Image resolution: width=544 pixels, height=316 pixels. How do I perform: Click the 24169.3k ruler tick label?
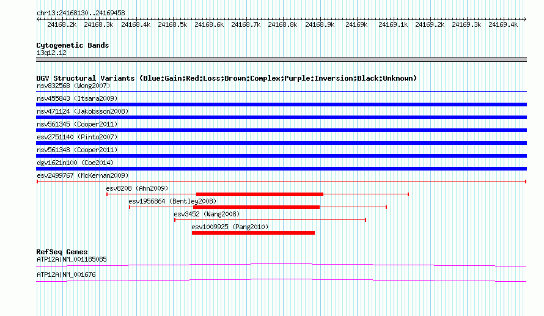[466, 24]
